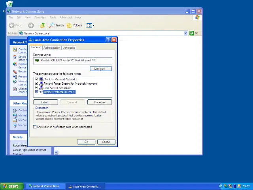Click the Create new connection icon
Screen dimensions: 253x190
(x=15, y=50)
